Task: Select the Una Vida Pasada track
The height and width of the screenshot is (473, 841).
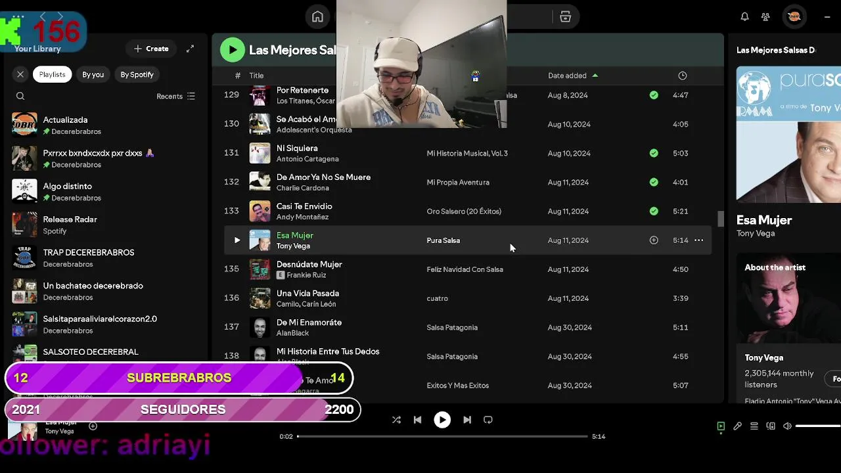Action: point(307,293)
